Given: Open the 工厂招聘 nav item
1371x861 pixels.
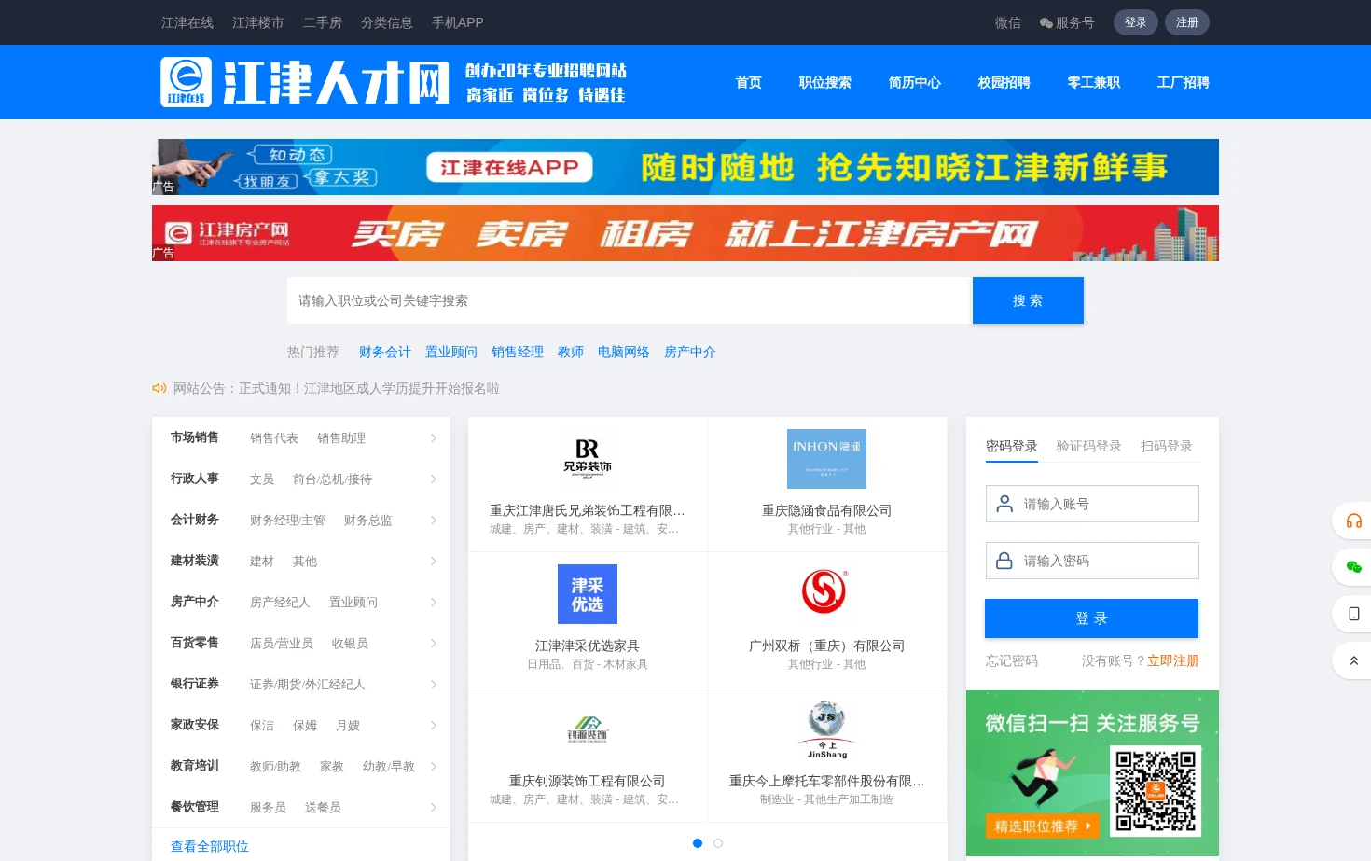Looking at the screenshot, I should point(1184,82).
